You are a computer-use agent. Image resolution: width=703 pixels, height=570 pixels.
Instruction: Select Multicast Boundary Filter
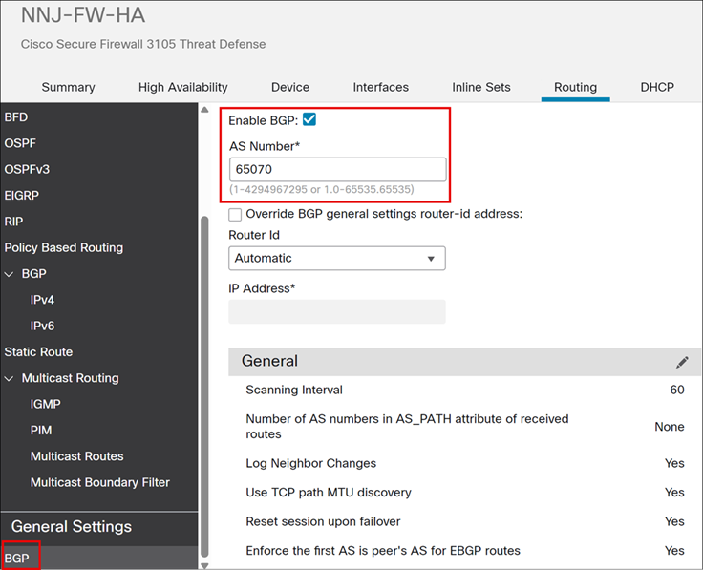(99, 482)
